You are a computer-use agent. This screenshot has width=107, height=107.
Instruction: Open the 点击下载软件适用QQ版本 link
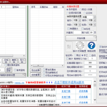(x=69, y=82)
